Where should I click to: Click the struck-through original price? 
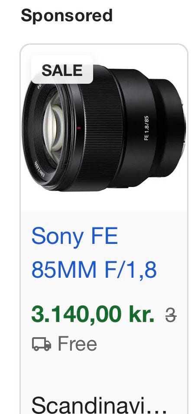tap(171, 315)
